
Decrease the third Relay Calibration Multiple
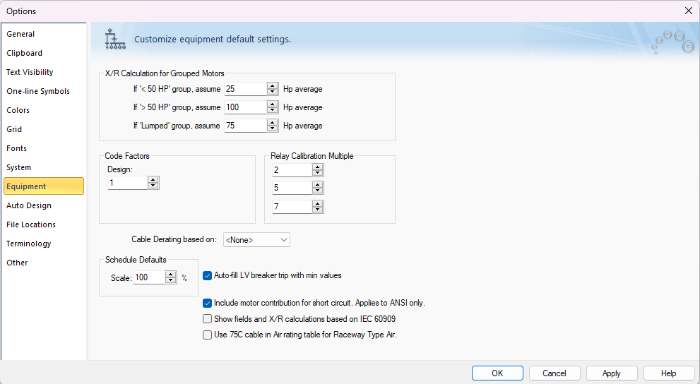click(x=318, y=210)
